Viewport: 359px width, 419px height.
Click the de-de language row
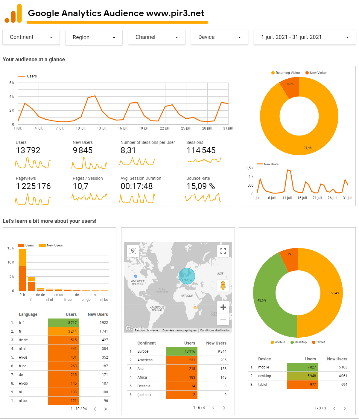(59, 340)
